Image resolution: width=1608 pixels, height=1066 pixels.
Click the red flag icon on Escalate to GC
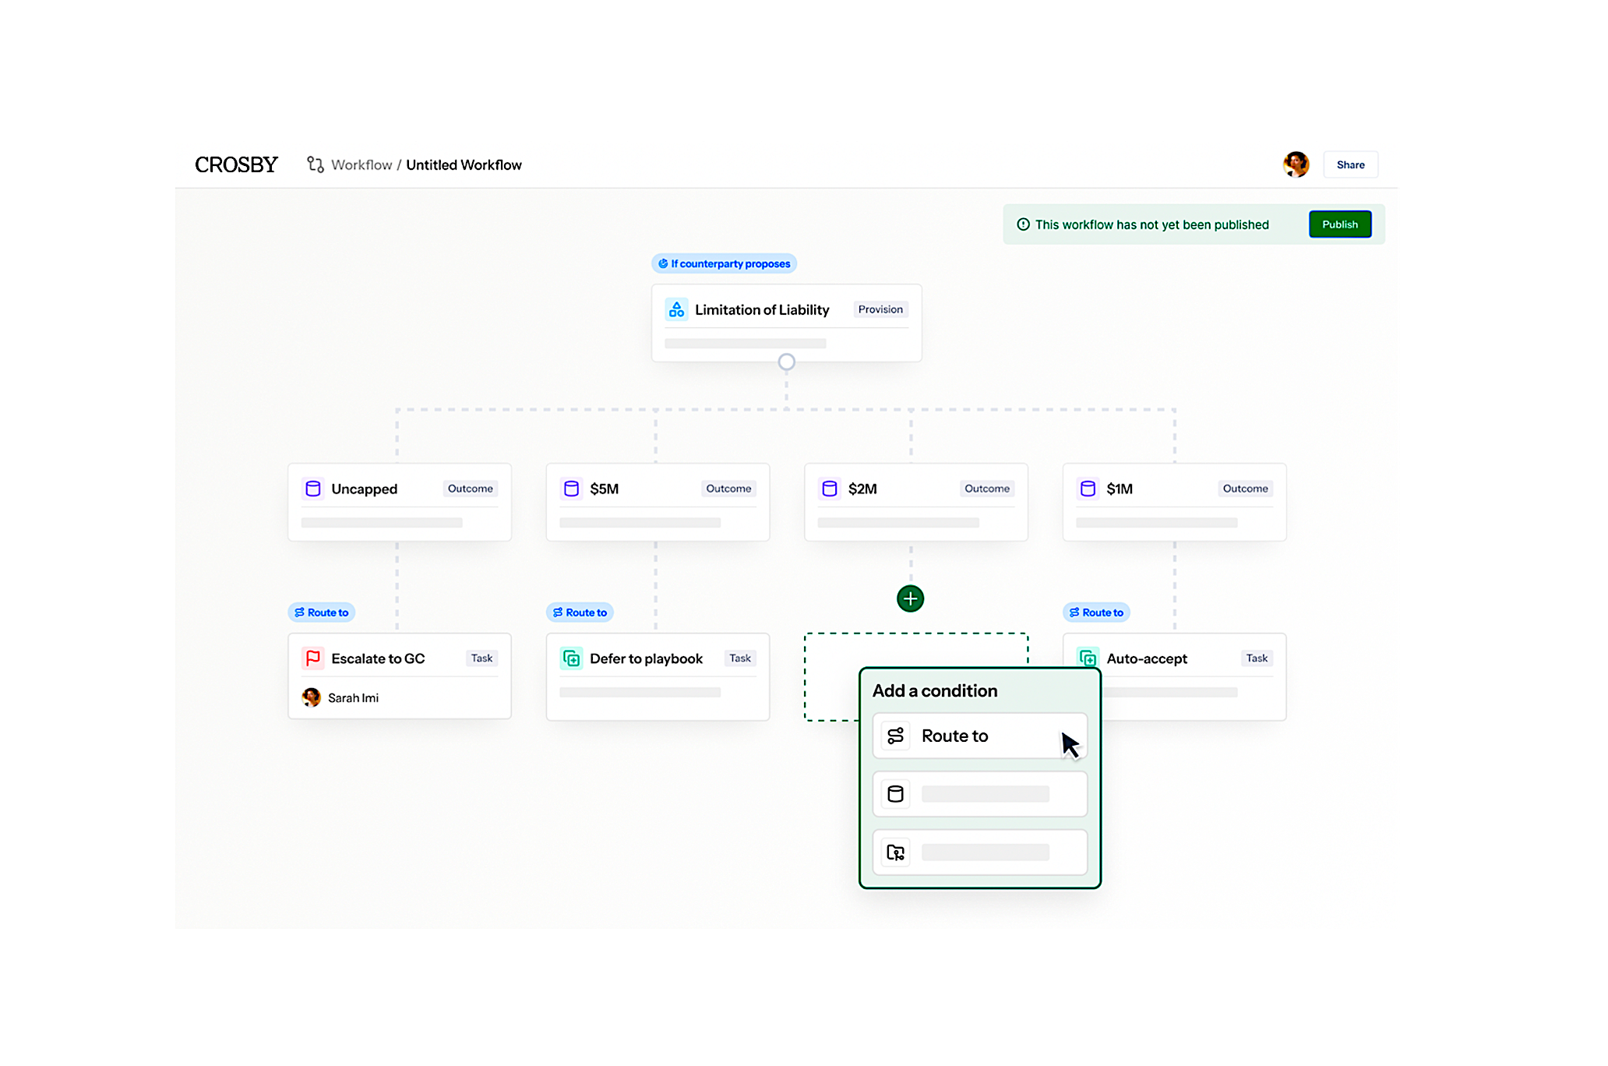(x=312, y=658)
